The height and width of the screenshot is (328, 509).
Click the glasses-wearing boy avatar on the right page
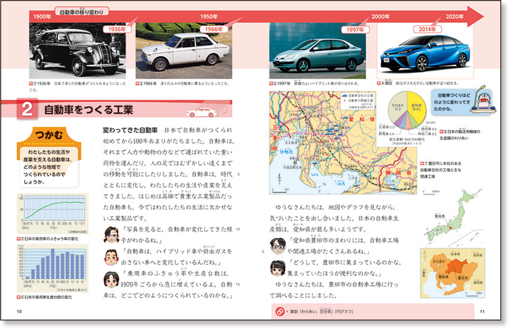278,246
